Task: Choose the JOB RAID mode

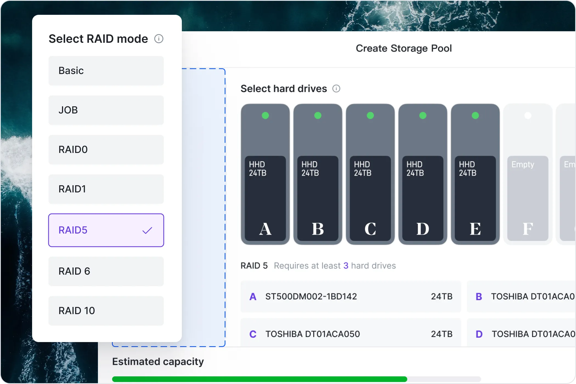Action: click(x=106, y=110)
